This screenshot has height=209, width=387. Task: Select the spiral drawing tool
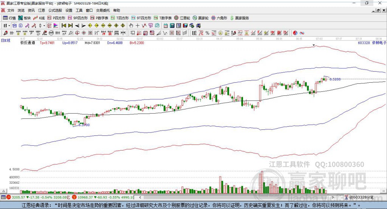[x=38, y=33]
